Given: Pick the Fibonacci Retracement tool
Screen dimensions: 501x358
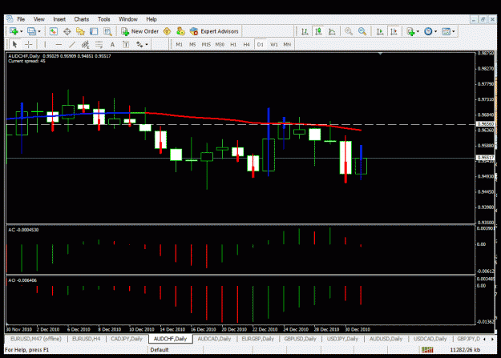Looking at the screenshot, I should 99,44.
